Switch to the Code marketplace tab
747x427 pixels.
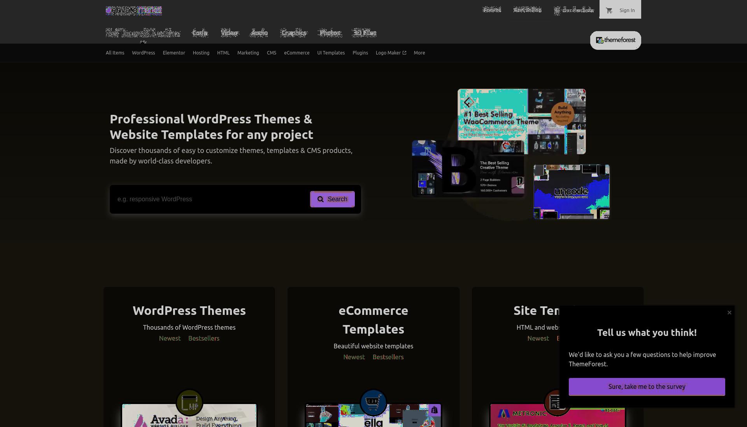pyautogui.click(x=200, y=33)
